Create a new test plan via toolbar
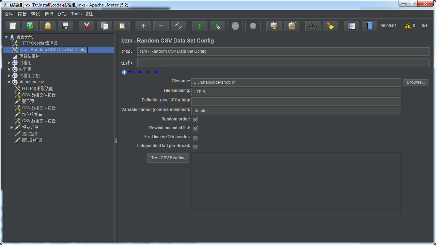This screenshot has width=436, height=245. click(13, 26)
